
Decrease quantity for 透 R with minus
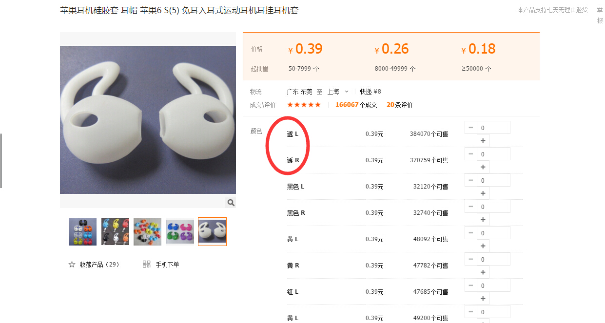(470, 154)
